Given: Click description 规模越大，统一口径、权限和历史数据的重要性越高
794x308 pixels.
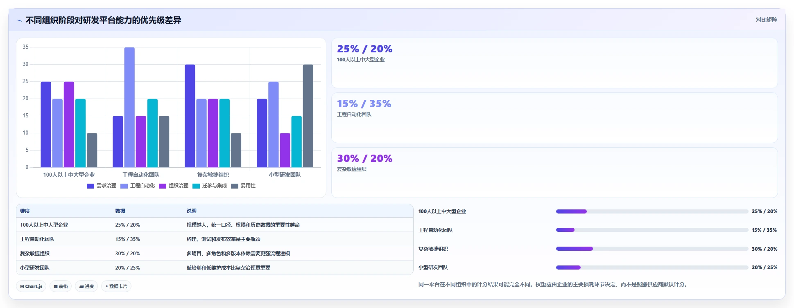Looking at the screenshot, I should (x=243, y=225).
